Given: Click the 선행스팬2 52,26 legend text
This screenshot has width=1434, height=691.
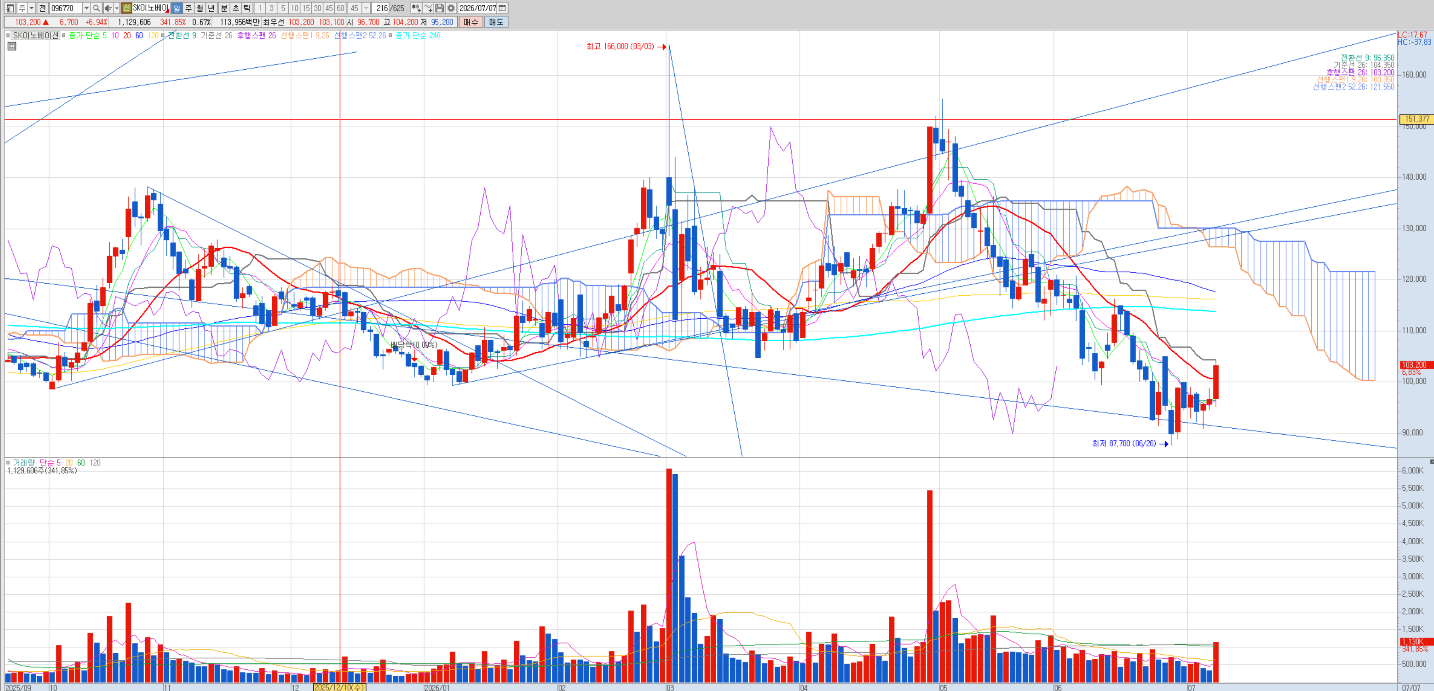Looking at the screenshot, I should click(x=360, y=35).
